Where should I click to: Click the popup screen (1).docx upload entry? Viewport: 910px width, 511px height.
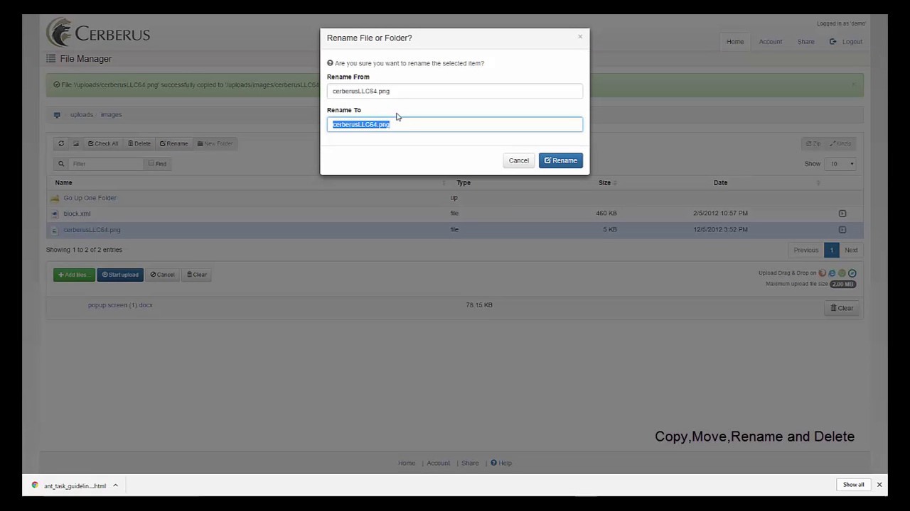(120, 305)
